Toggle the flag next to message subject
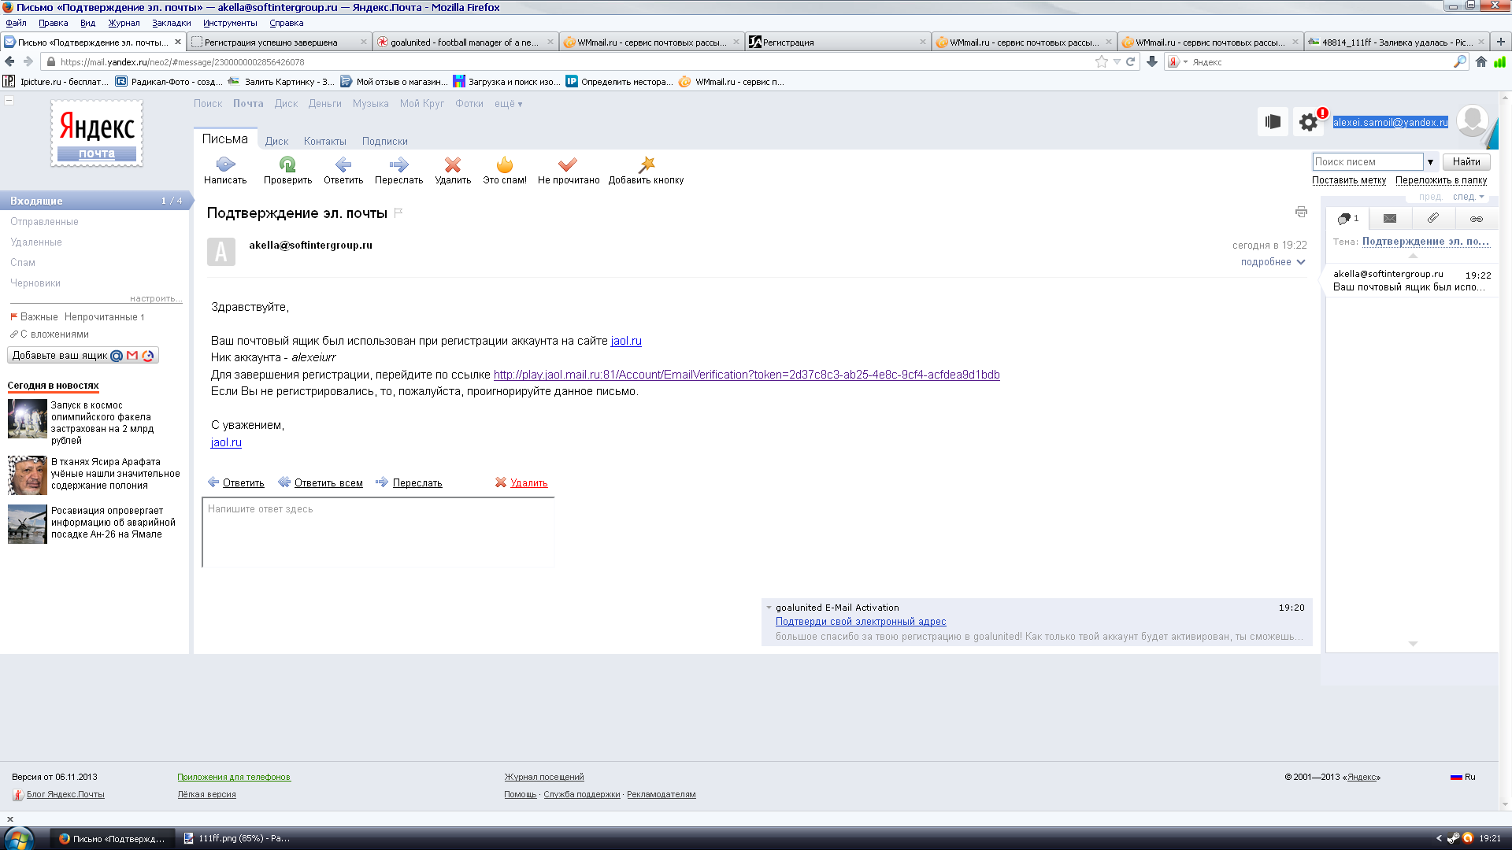 (398, 213)
